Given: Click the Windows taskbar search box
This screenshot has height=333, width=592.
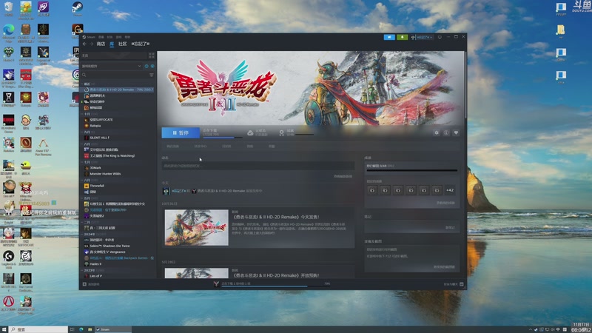Looking at the screenshot, I should click(x=38, y=329).
